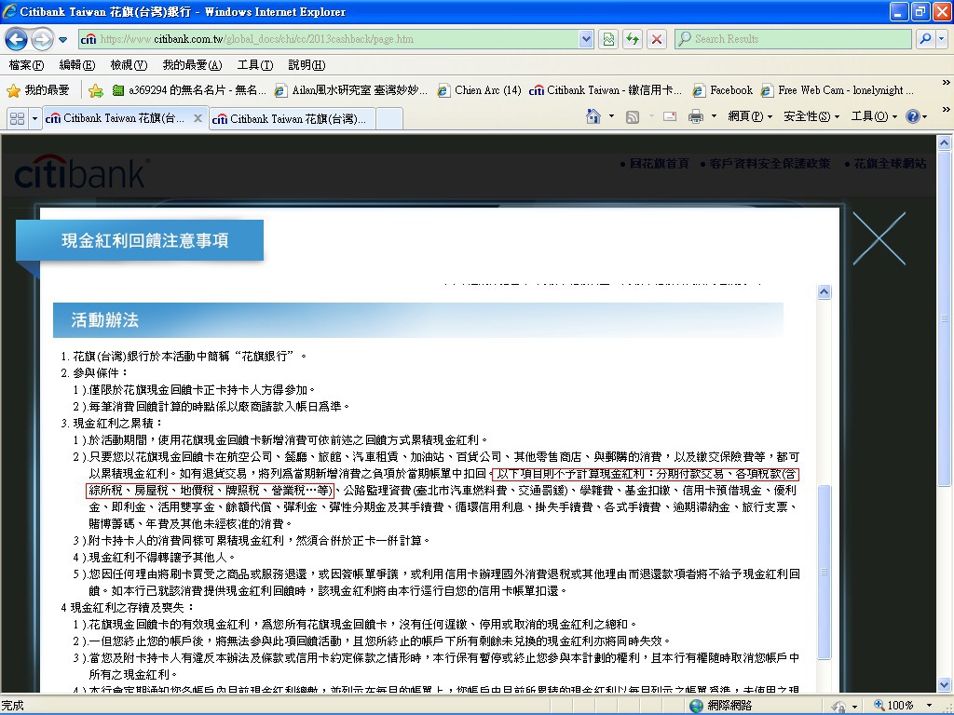Open the a369294 的無名名片 favorite link
The height and width of the screenshot is (715, 954).
click(x=189, y=90)
